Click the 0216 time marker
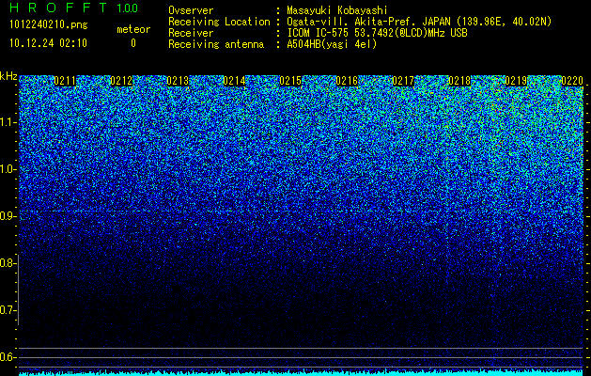Viewport: 591px width, 376px height. coord(347,81)
